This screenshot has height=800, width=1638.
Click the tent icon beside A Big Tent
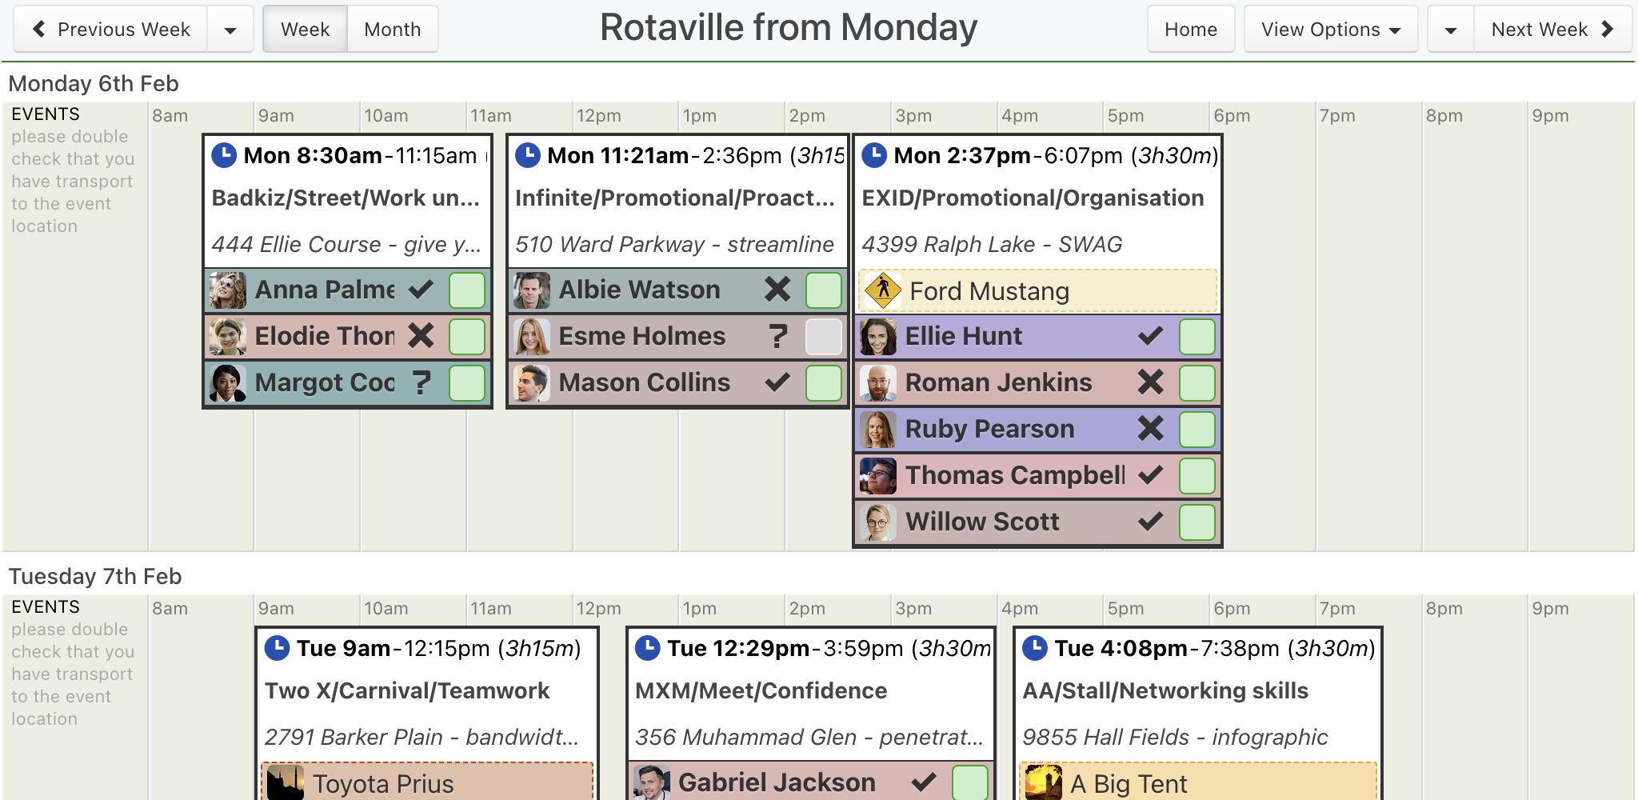click(x=1043, y=782)
